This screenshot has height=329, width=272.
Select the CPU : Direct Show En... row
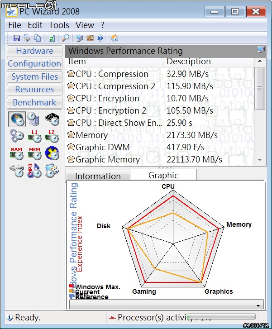(160, 123)
